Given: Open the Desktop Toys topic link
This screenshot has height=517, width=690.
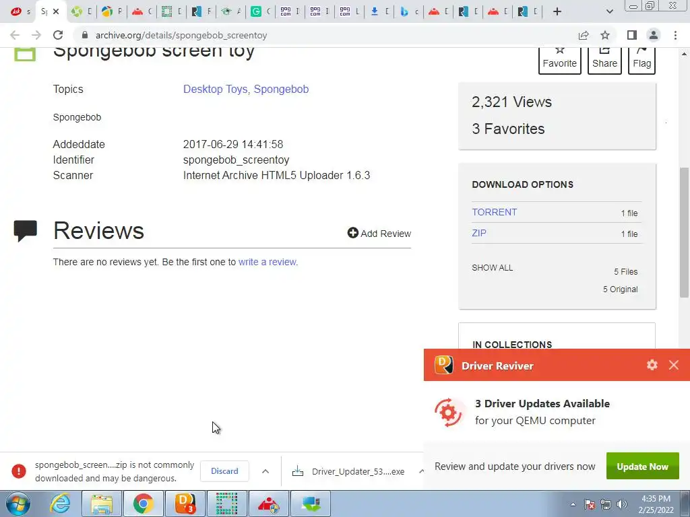Looking at the screenshot, I should tap(215, 90).
